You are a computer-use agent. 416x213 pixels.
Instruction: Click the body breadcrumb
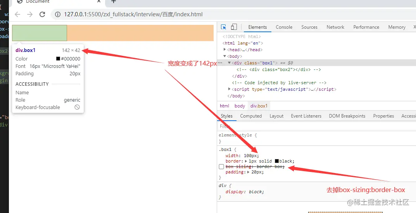[x=240, y=106]
